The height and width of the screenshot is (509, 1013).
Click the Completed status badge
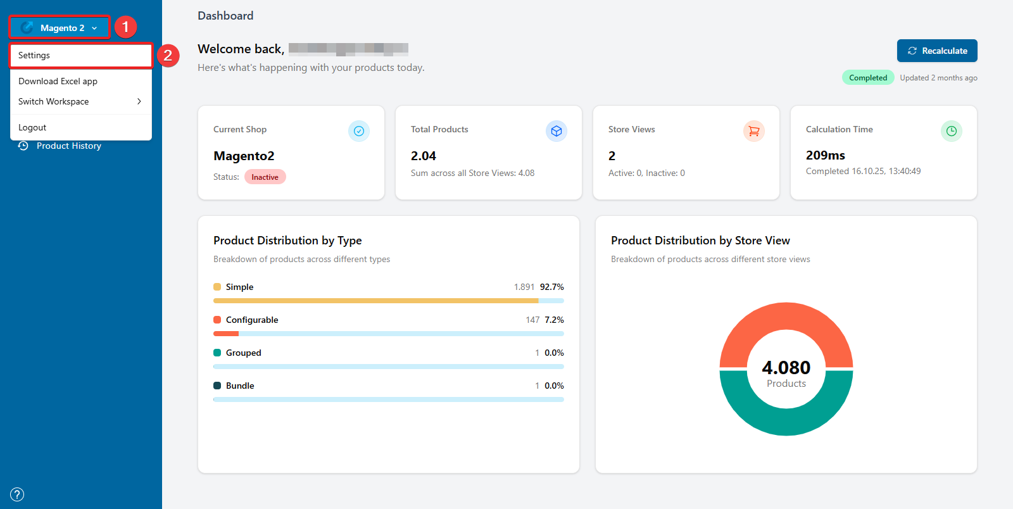pyautogui.click(x=868, y=78)
